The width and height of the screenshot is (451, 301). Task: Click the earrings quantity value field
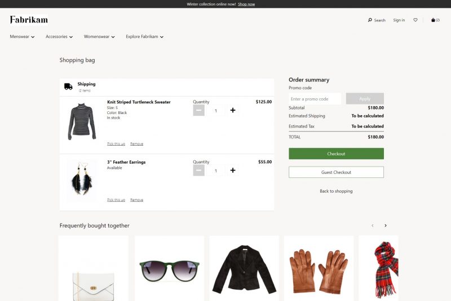point(216,171)
